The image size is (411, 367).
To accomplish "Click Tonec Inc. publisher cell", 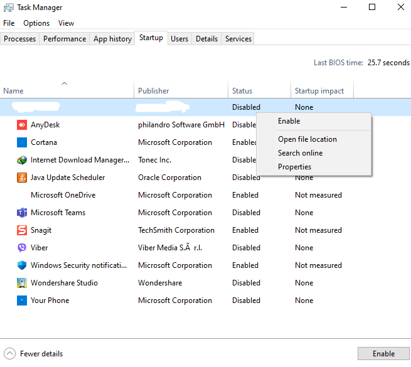I will 154,160.
